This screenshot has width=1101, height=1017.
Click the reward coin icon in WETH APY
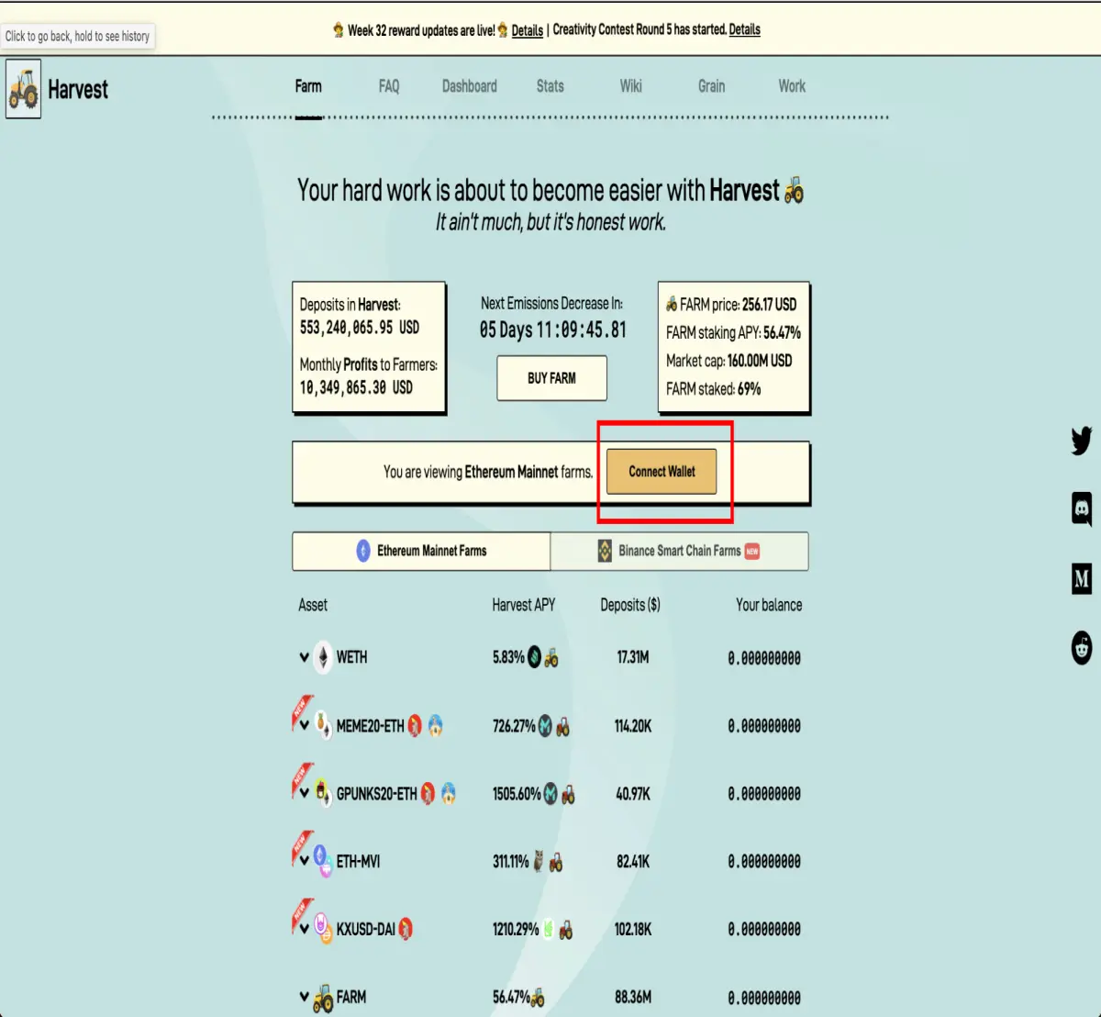pos(534,657)
